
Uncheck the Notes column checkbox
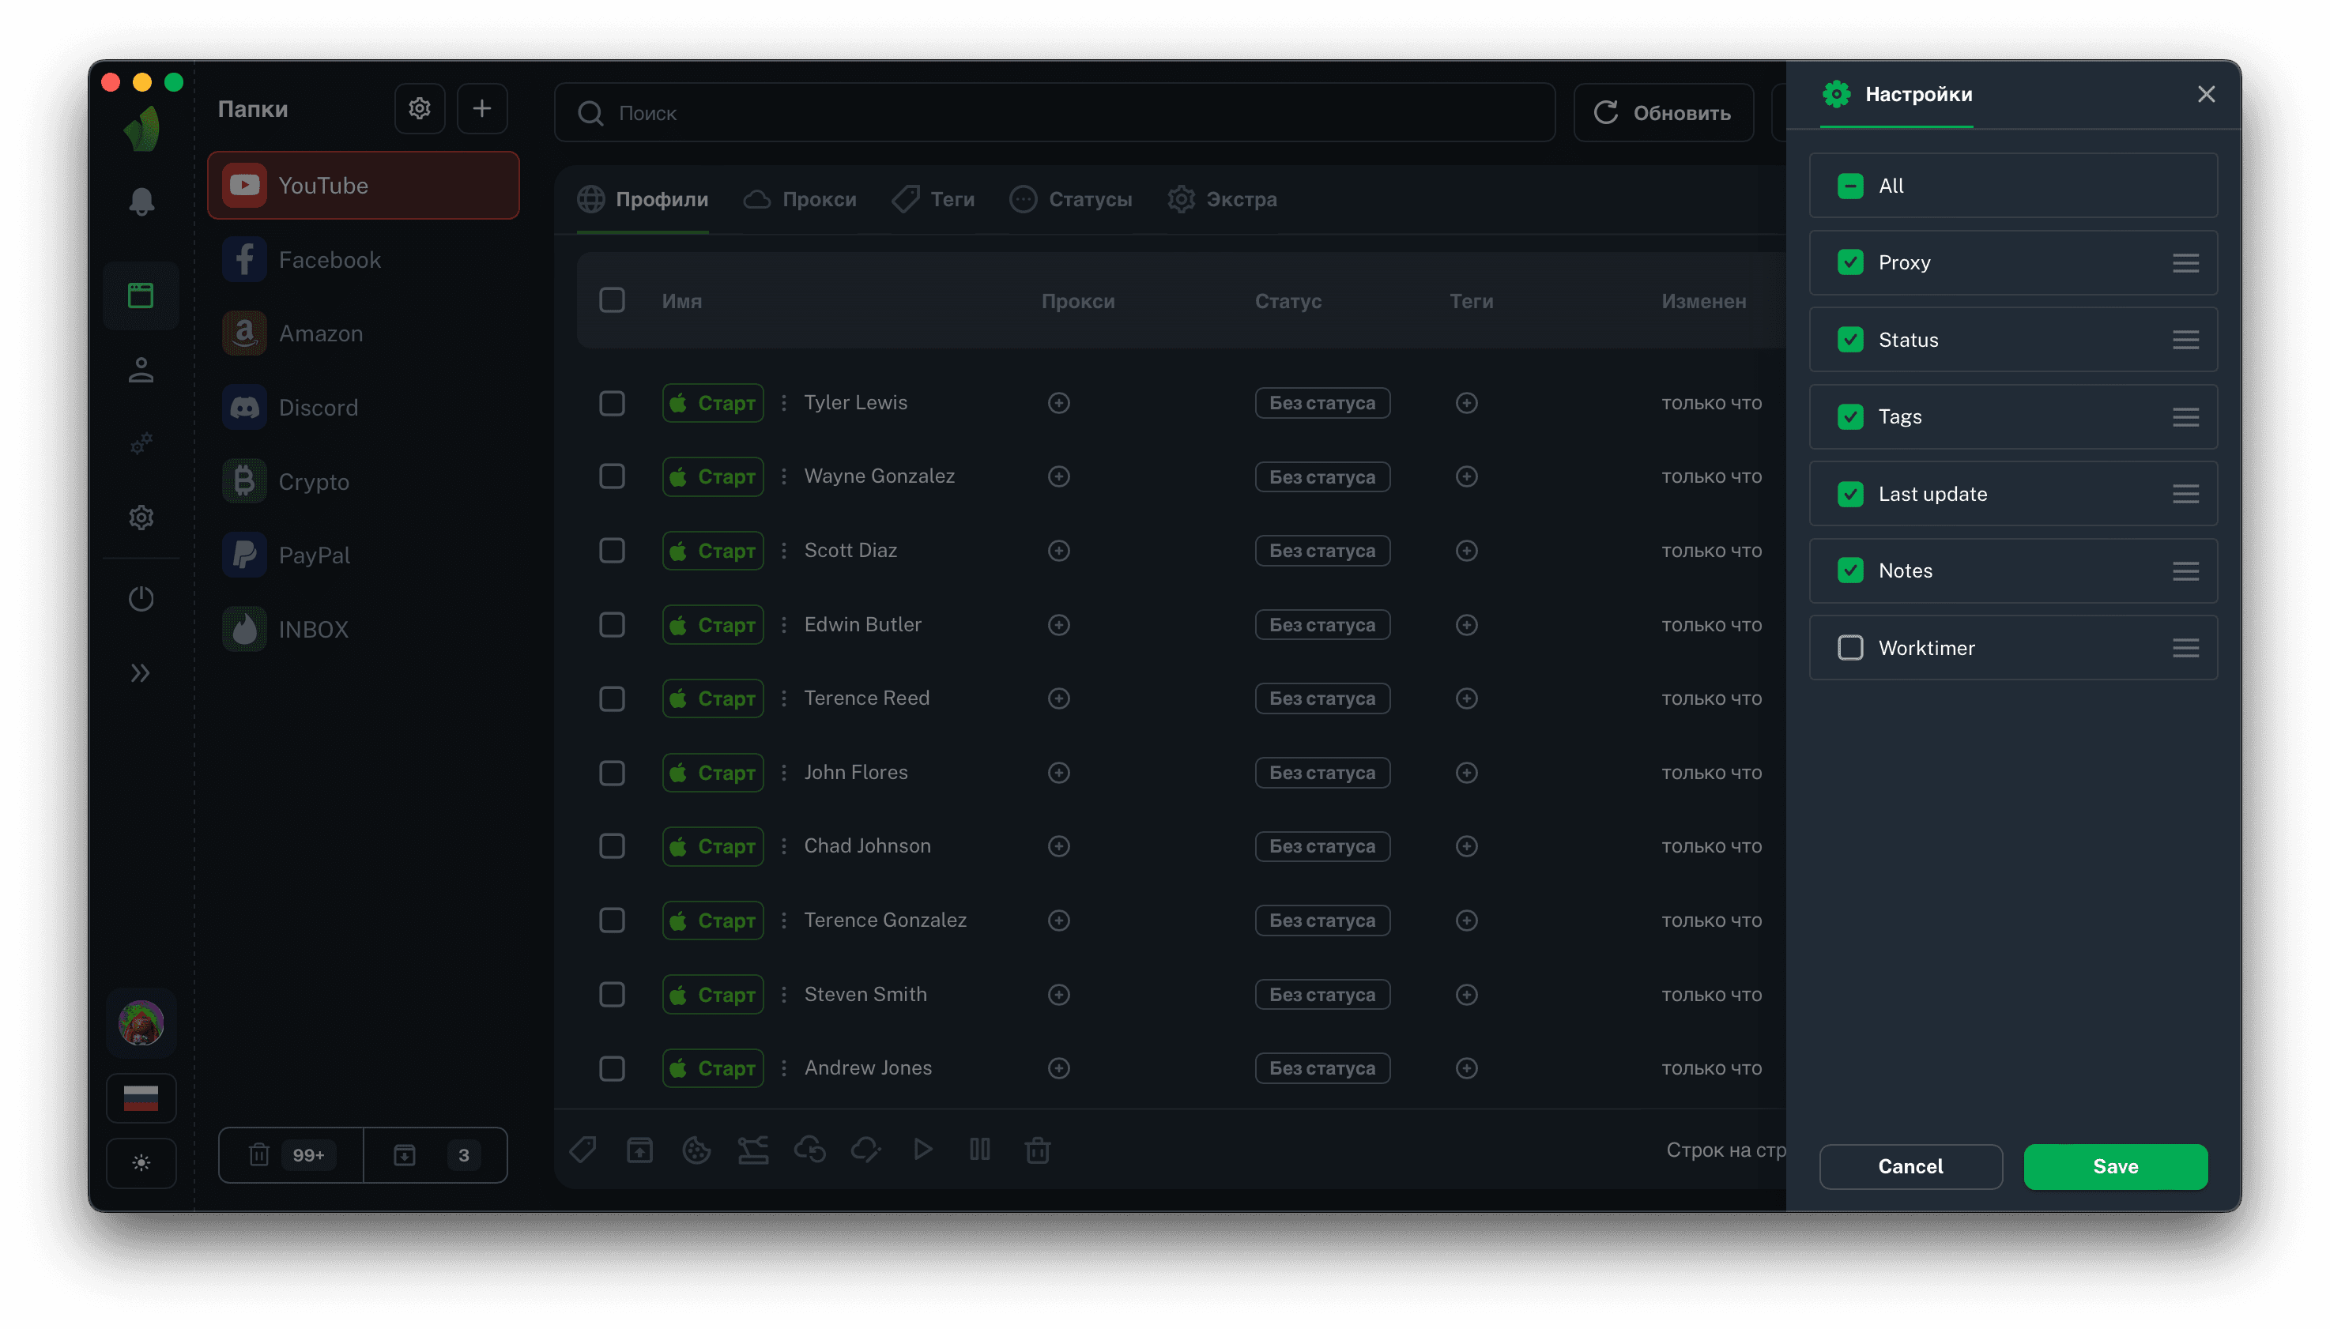1849,570
